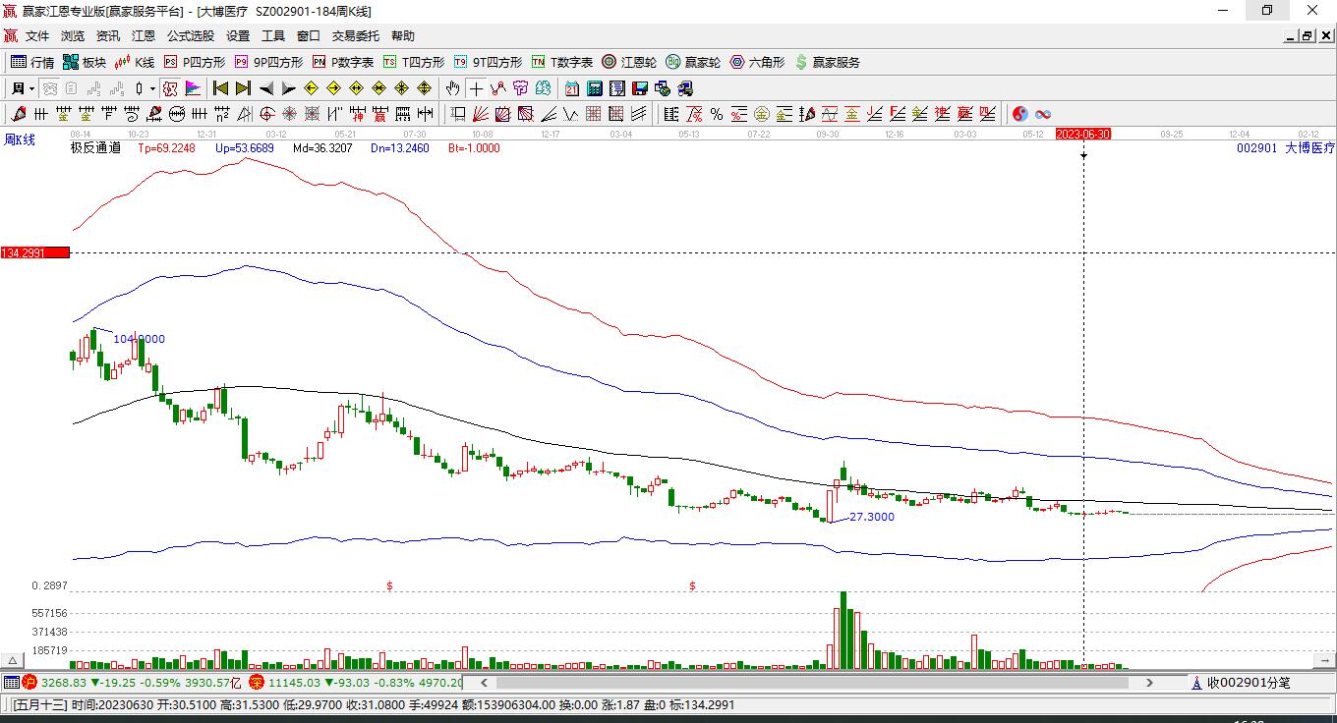Click the hand pan tool icon
Image resolution: width=1337 pixels, height=723 pixels.
click(452, 88)
